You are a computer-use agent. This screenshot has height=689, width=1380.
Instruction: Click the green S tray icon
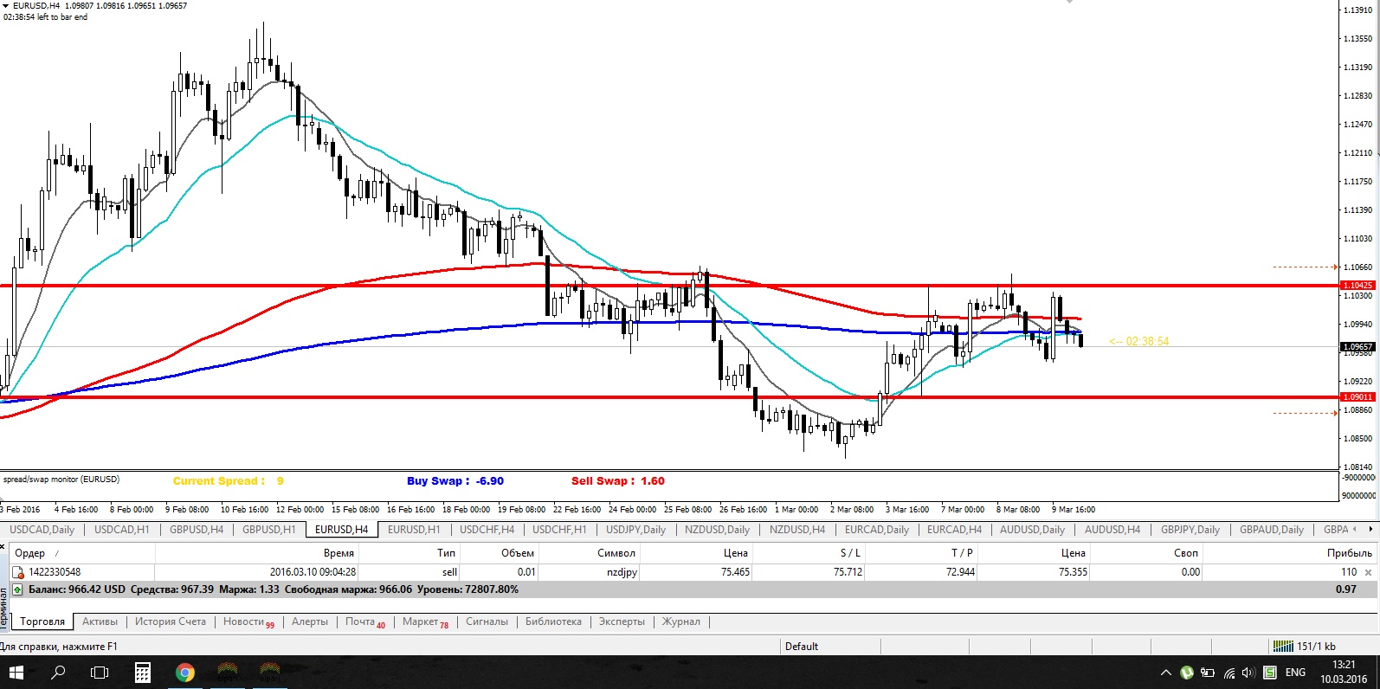(1270, 673)
